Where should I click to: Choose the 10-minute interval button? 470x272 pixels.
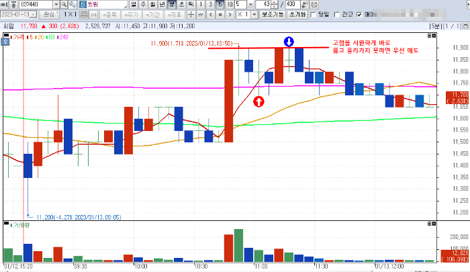[230, 5]
